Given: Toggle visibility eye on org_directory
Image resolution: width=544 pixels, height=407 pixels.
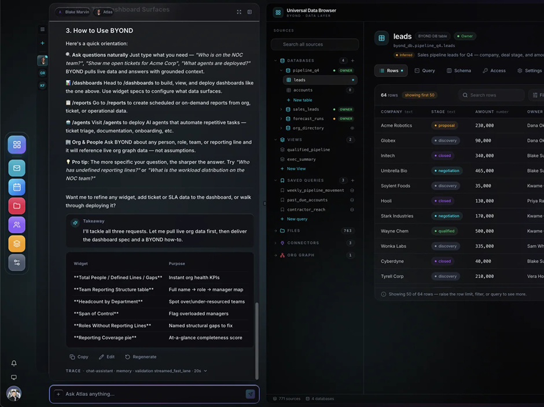Looking at the screenshot, I should 352,128.
